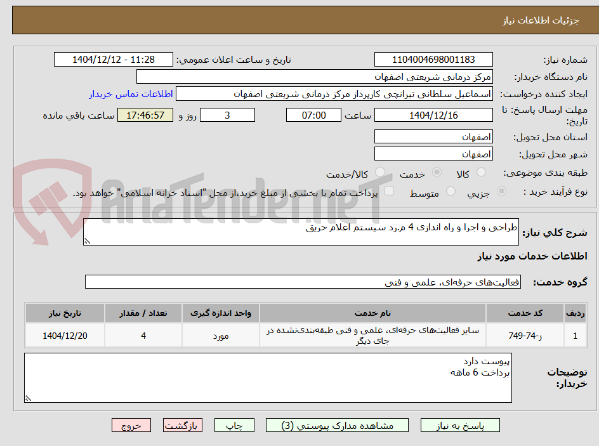
Task: Click the deadline date field 1404/12/16
Action: pos(433,115)
